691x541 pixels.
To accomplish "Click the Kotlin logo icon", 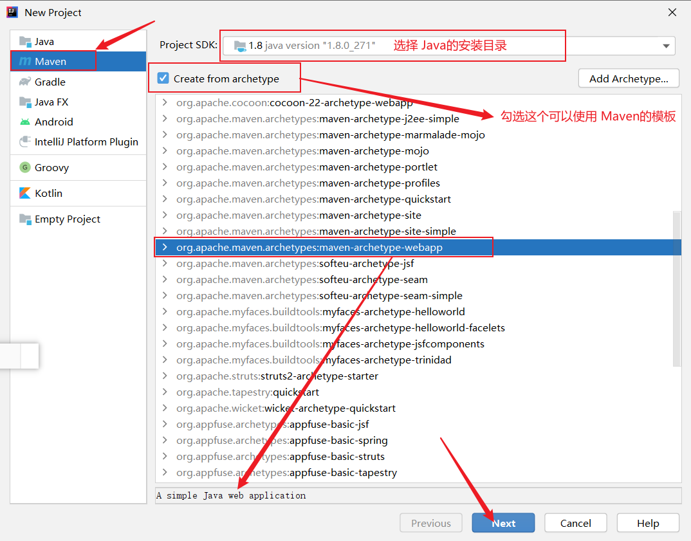I will tap(25, 193).
